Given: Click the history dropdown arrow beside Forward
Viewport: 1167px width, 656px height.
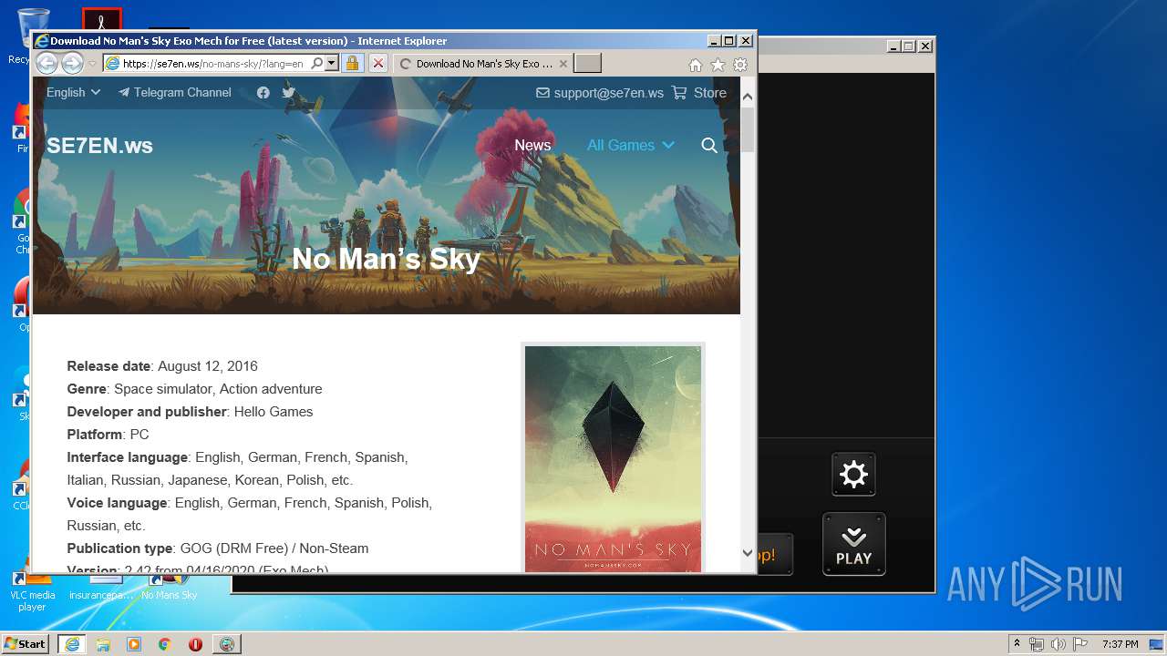Looking at the screenshot, I should 92,64.
